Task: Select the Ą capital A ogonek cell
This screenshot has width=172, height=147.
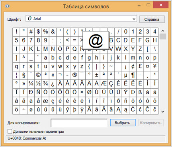Action: coord(118,110)
